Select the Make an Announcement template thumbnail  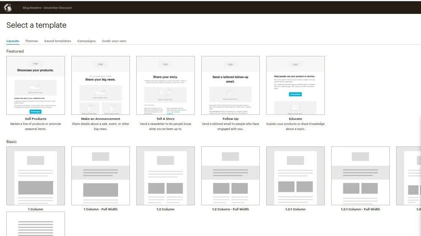pyautogui.click(x=101, y=85)
